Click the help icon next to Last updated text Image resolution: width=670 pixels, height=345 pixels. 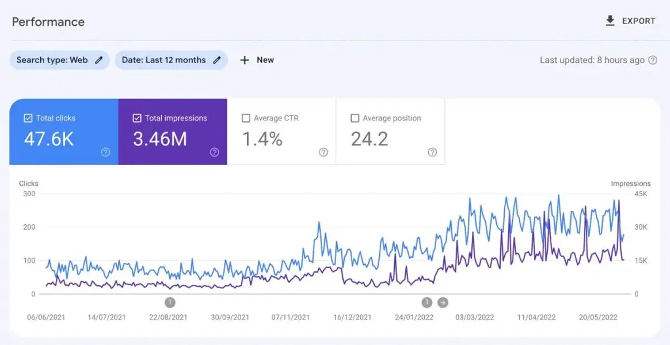[651, 60]
